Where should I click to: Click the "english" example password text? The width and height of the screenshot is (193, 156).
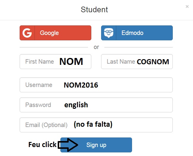click(76, 105)
